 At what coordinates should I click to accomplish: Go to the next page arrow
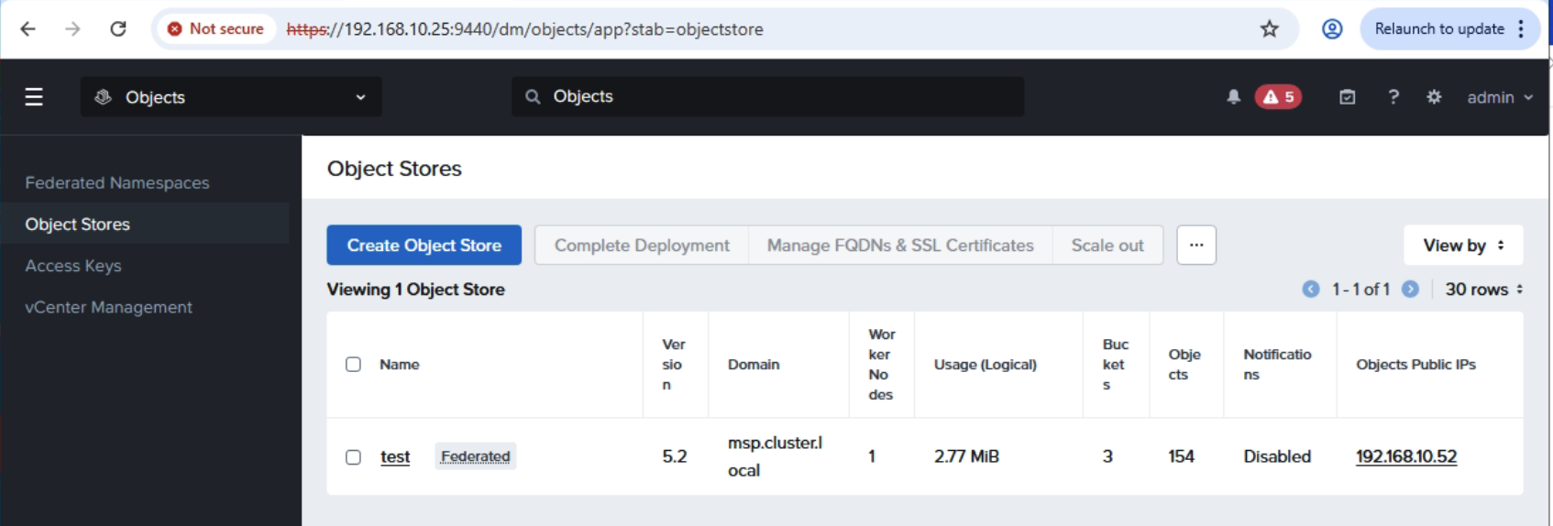click(x=1410, y=290)
